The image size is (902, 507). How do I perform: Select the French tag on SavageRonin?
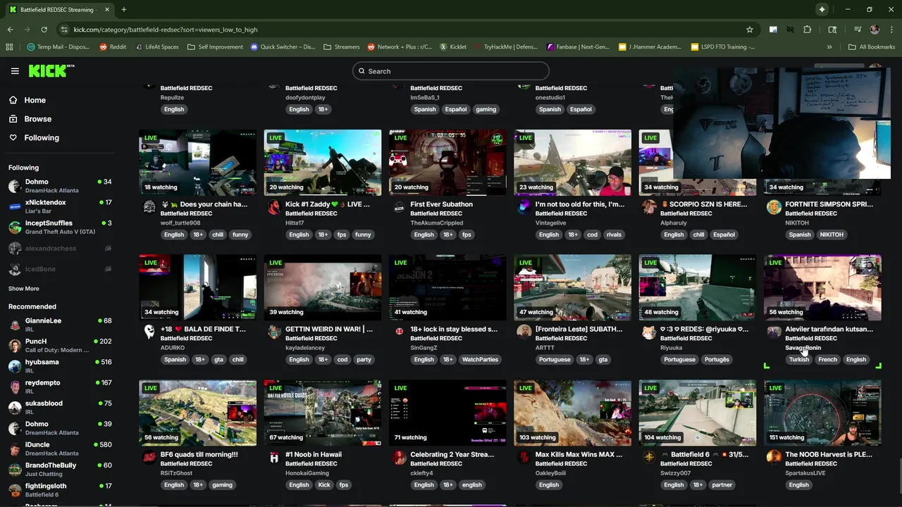tap(828, 359)
